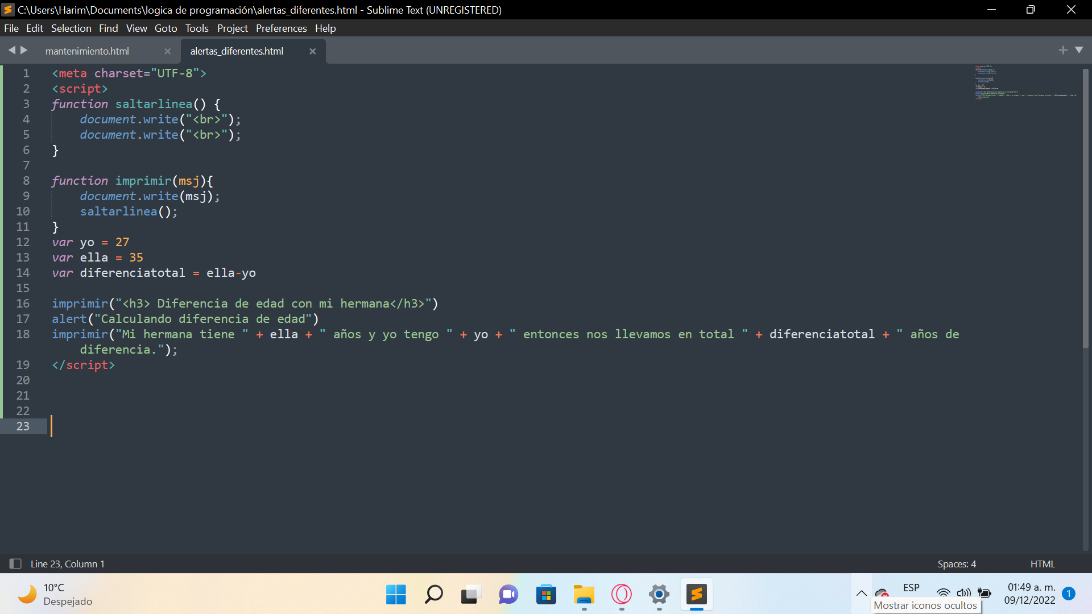1092x614 pixels.
Task: Close the mantenimiento.html tab
Action: pos(167,51)
